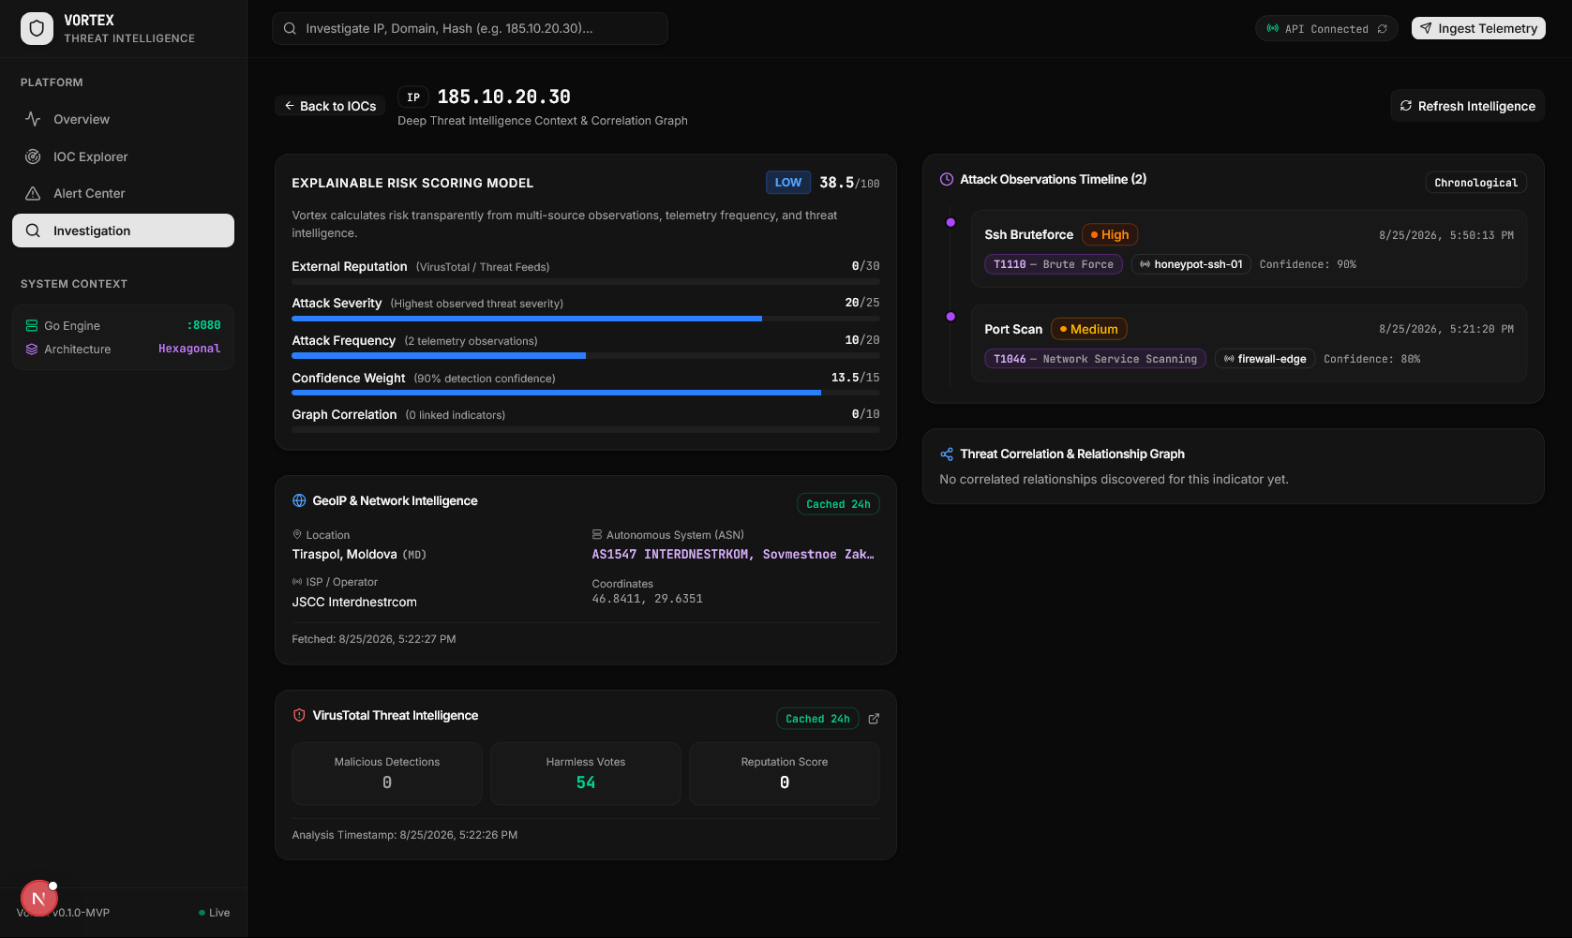Click the search icon in the investigate field

(x=290, y=28)
